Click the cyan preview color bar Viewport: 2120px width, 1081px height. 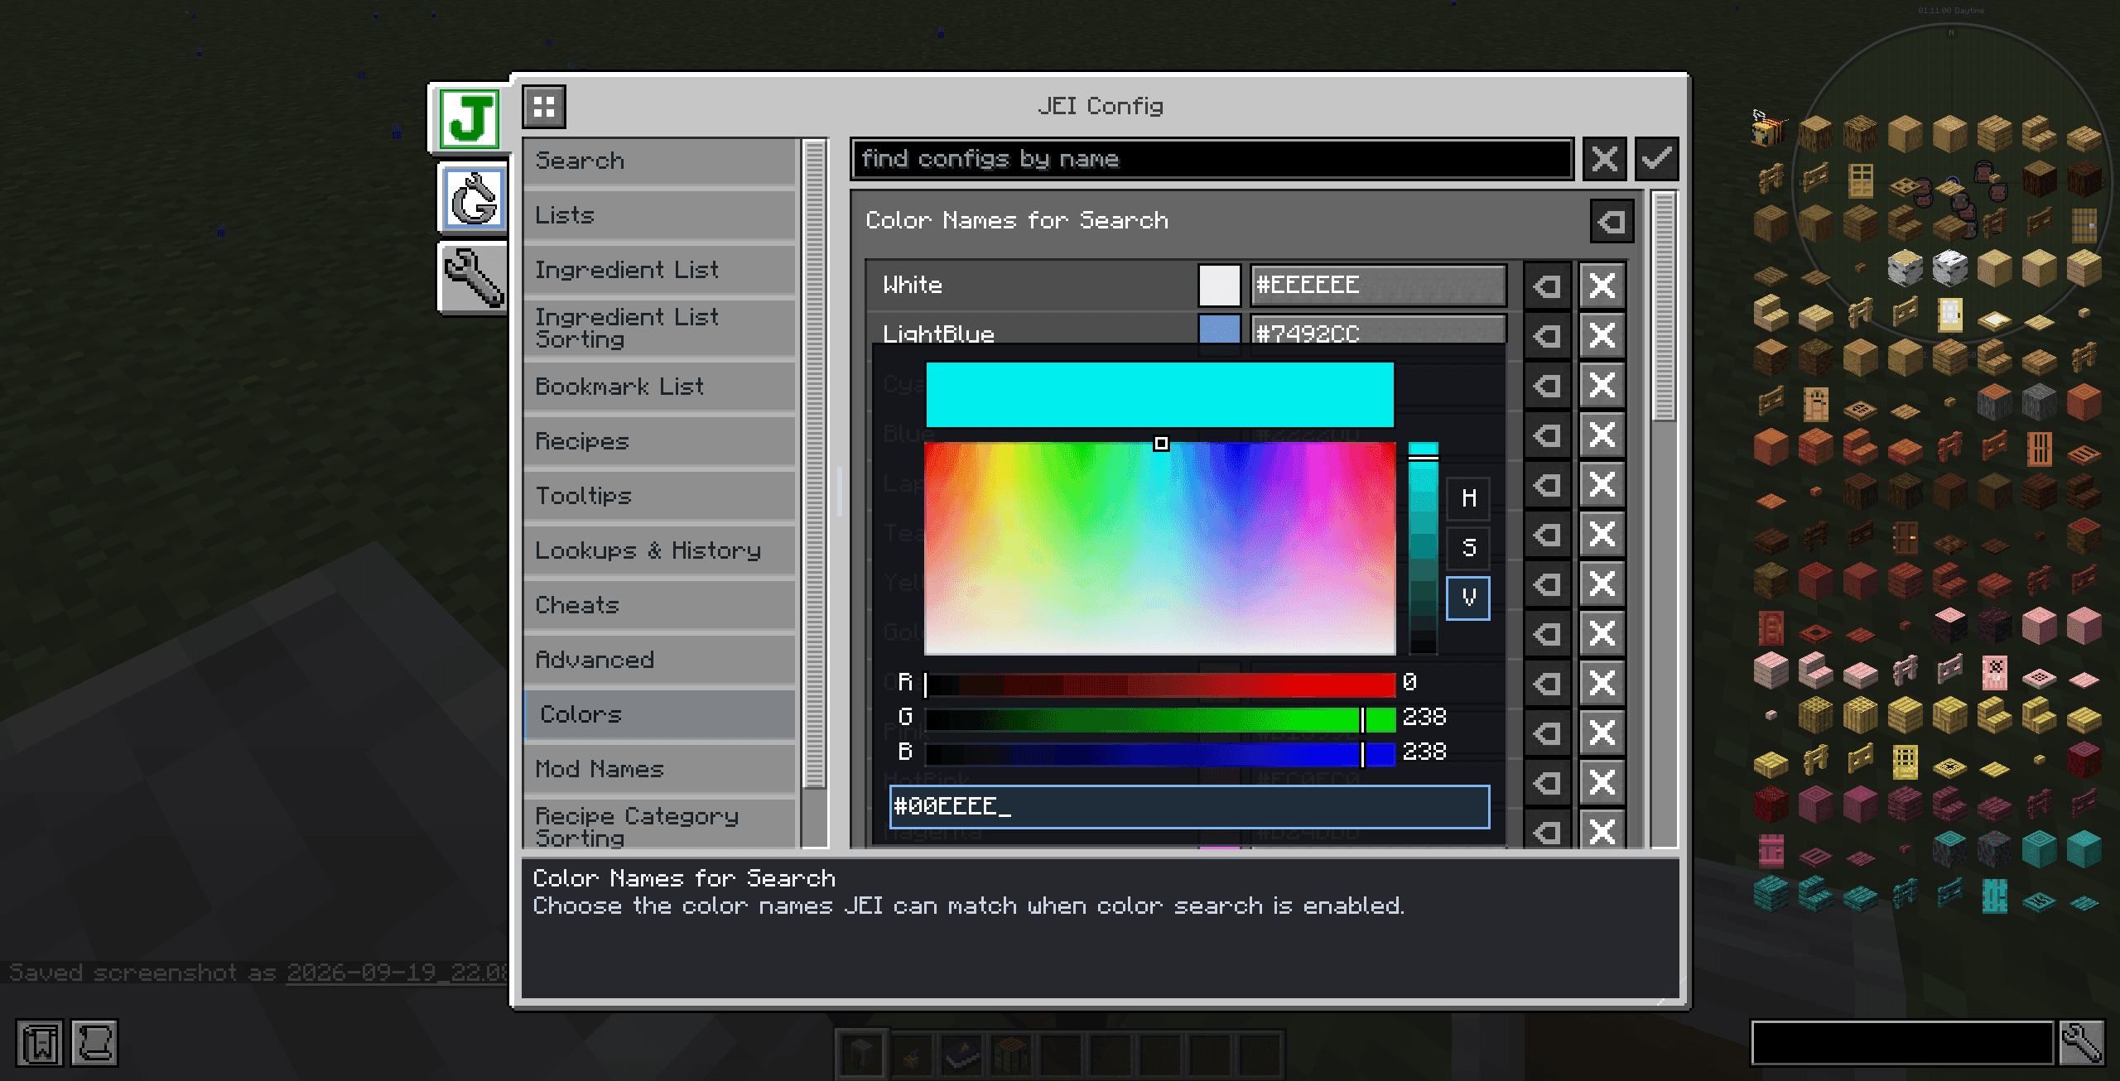pyautogui.click(x=1159, y=395)
